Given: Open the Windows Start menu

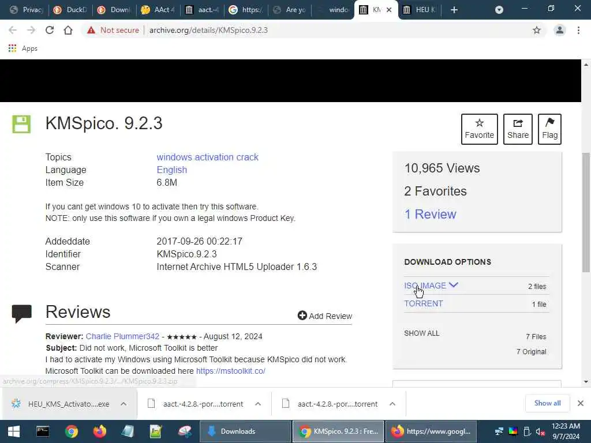Looking at the screenshot, I should [14, 431].
